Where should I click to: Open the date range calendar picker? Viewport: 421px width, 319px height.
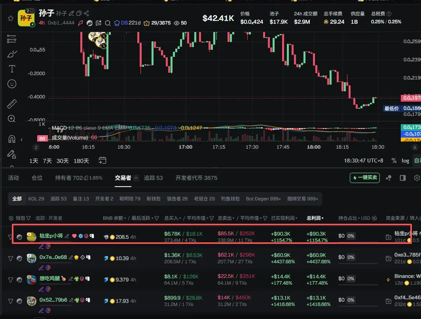102,160
